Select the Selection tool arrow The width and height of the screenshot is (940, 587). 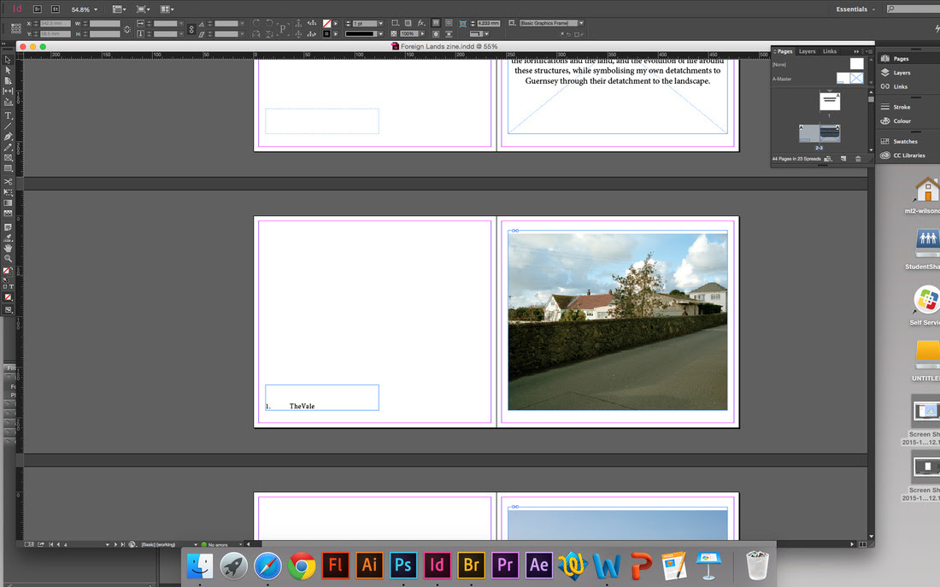[8, 60]
